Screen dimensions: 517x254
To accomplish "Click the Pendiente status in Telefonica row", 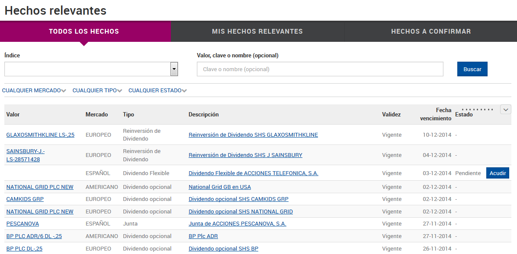I will tap(468, 173).
